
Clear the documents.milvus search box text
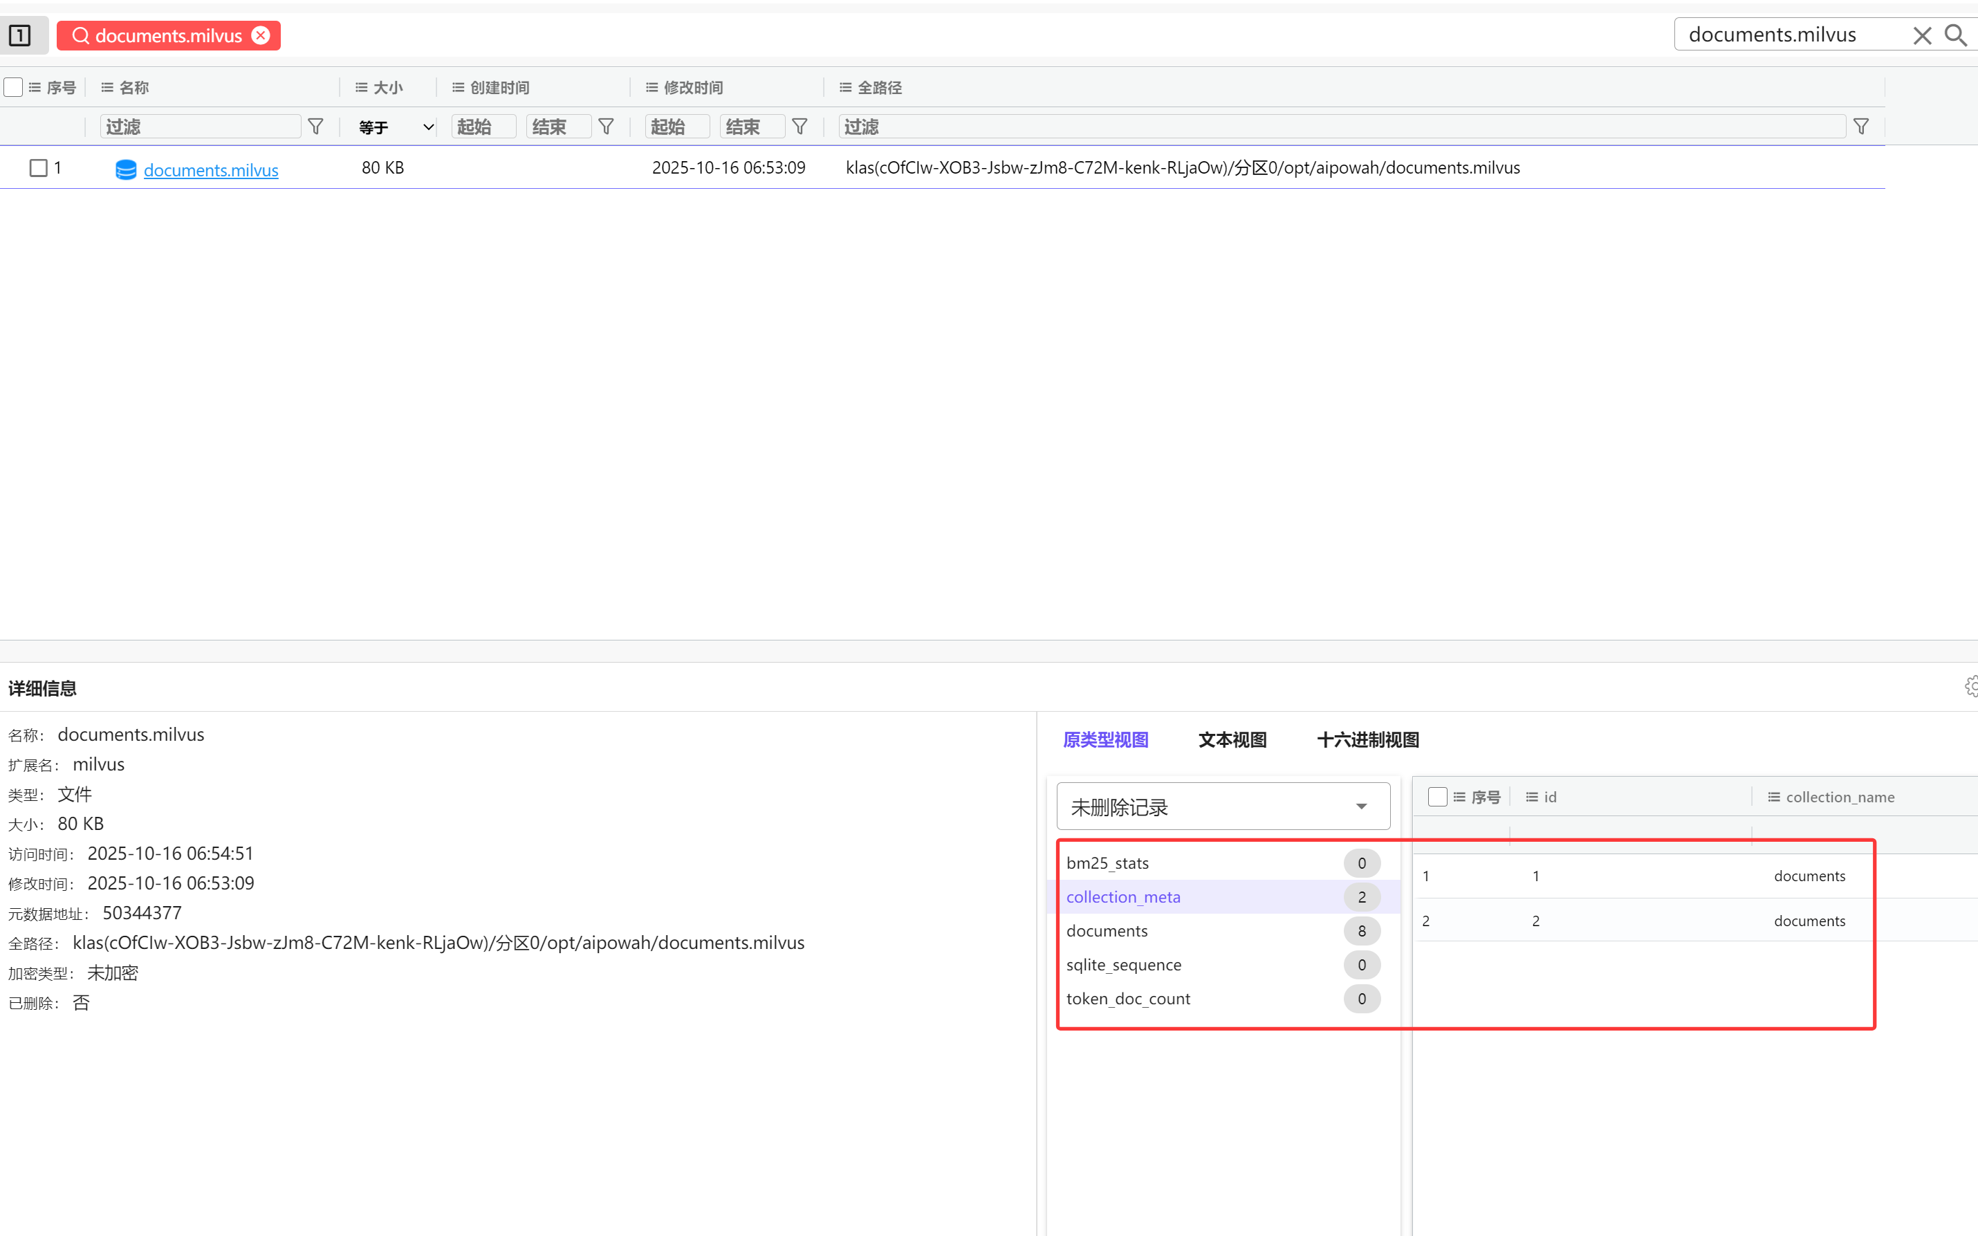[x=1921, y=35]
